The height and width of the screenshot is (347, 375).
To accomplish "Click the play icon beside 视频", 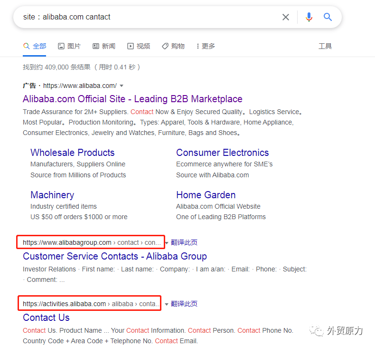I will click(x=131, y=46).
